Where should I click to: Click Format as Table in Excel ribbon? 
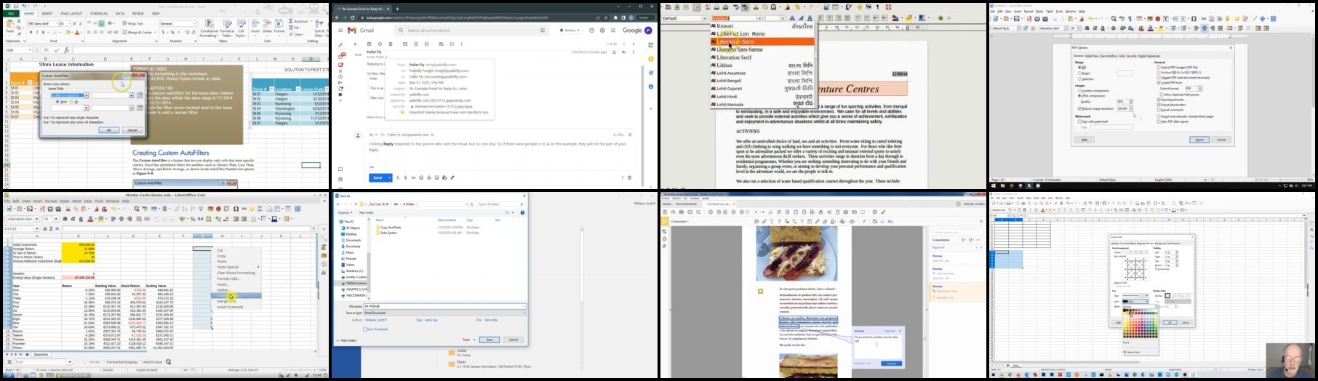click(227, 28)
